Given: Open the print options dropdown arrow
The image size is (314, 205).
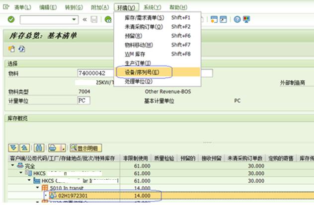Looking at the screenshot, I should coord(63,148).
